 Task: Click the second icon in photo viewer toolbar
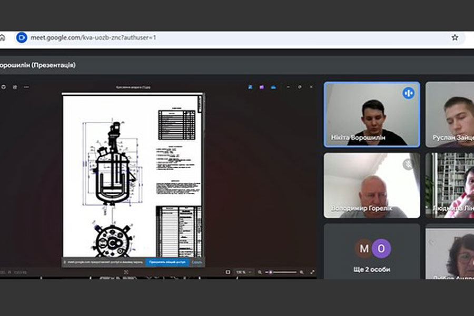(15, 87)
